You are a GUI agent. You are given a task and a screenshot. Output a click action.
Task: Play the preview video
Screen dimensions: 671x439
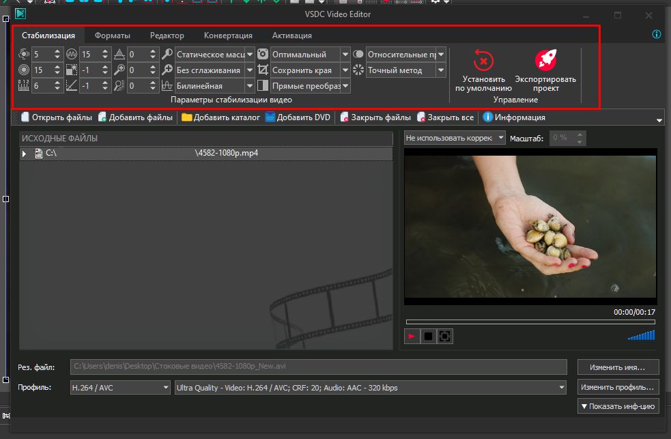pyautogui.click(x=412, y=337)
